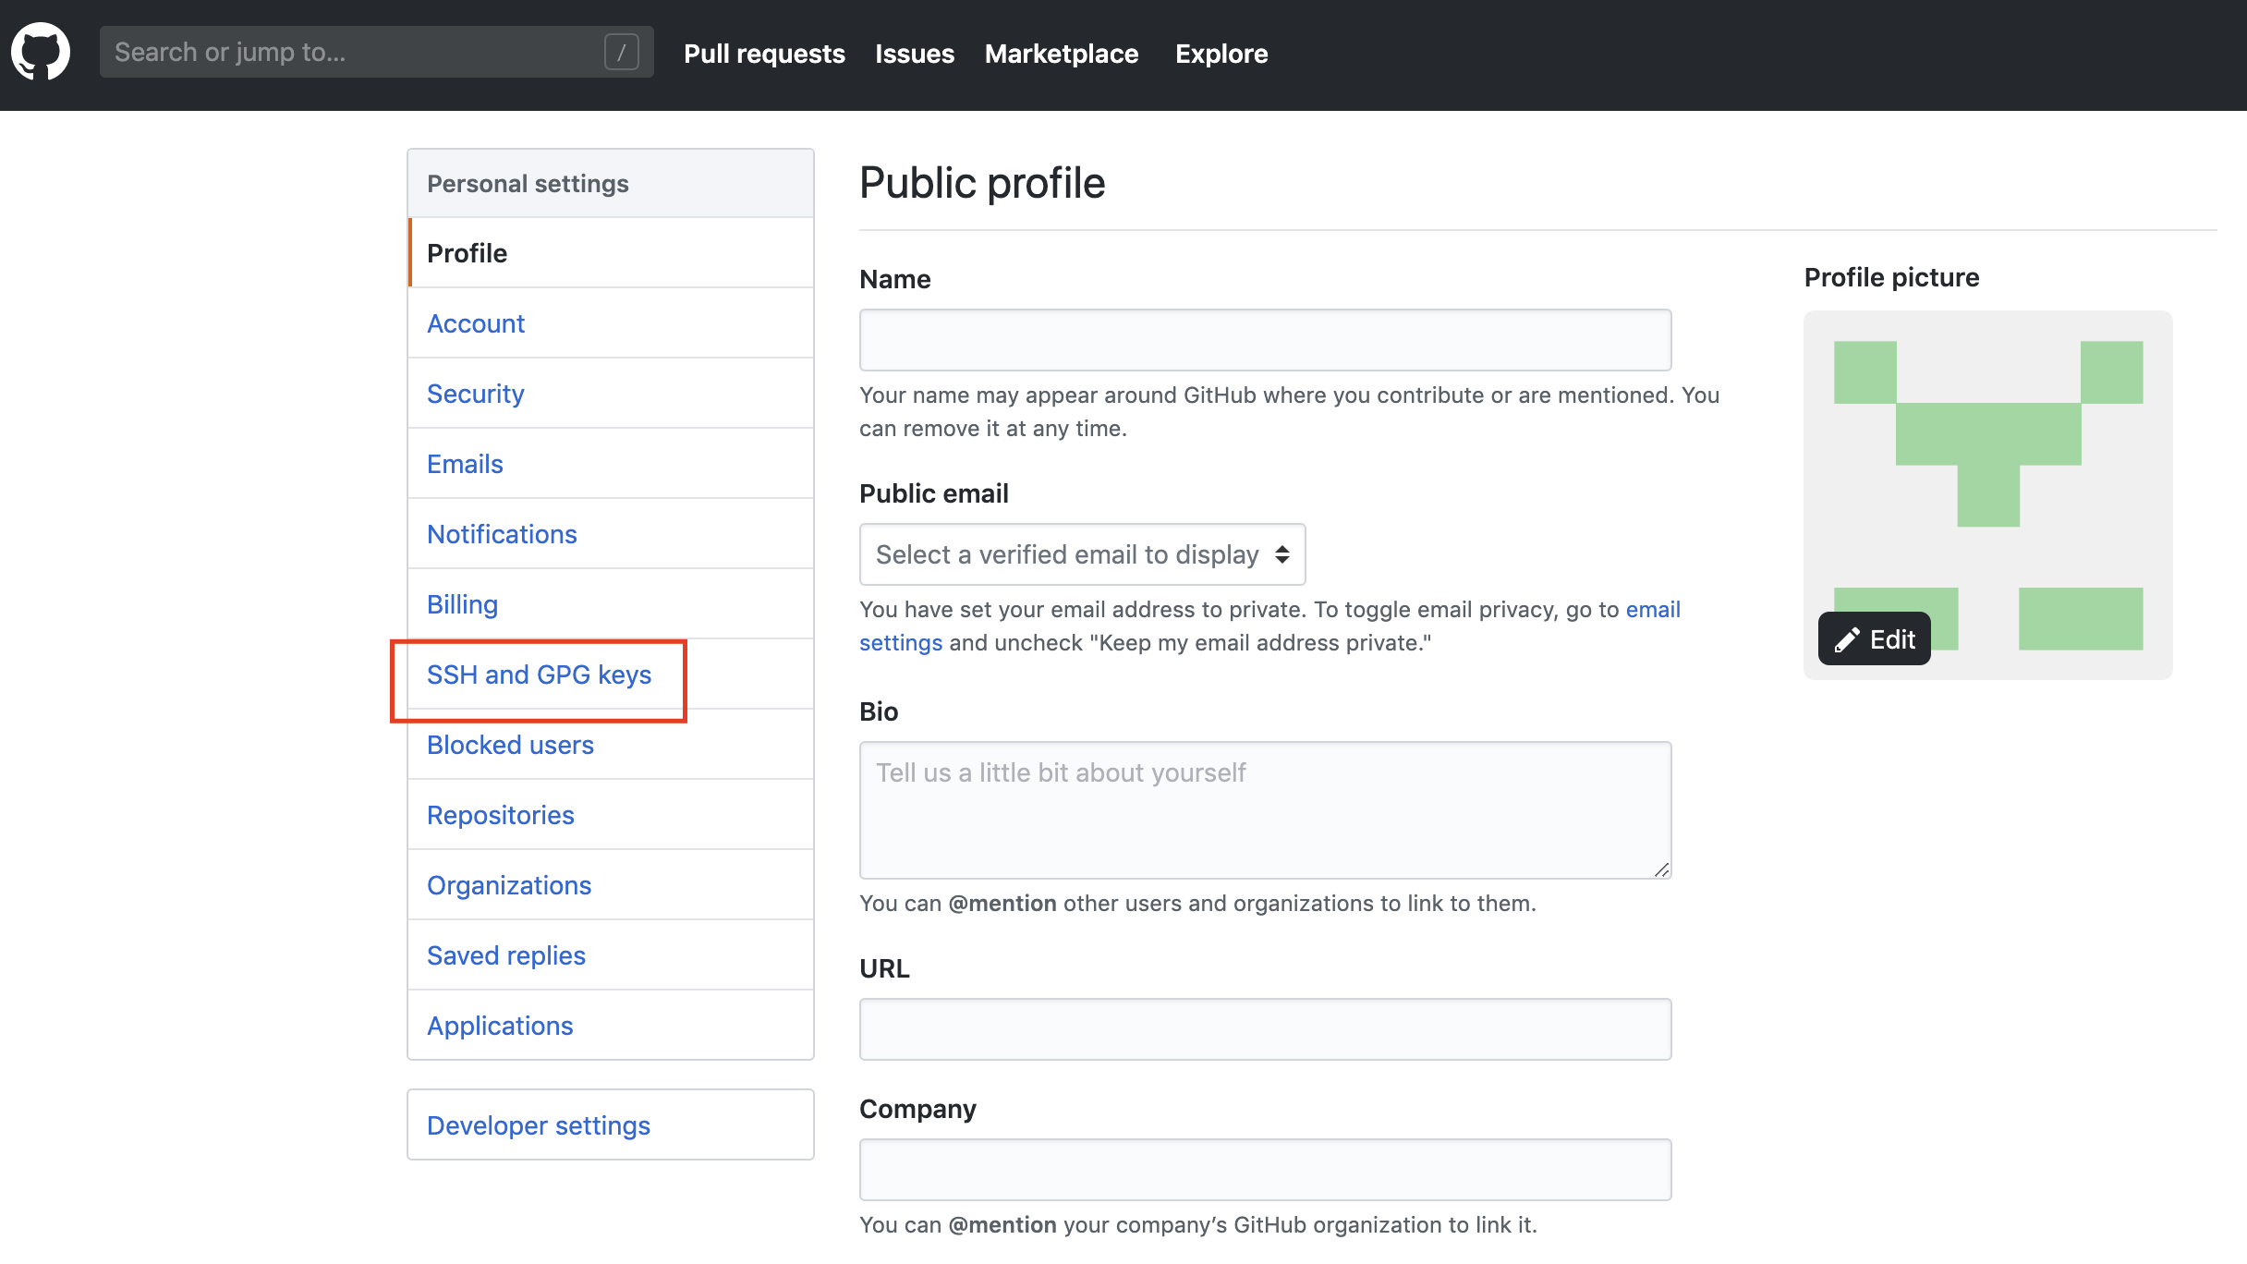Open Developer settings
This screenshot has width=2247, height=1264.
click(538, 1125)
